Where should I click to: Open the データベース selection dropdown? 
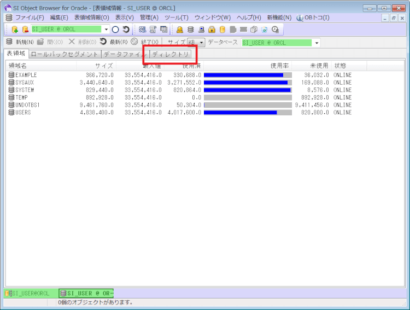click(316, 43)
